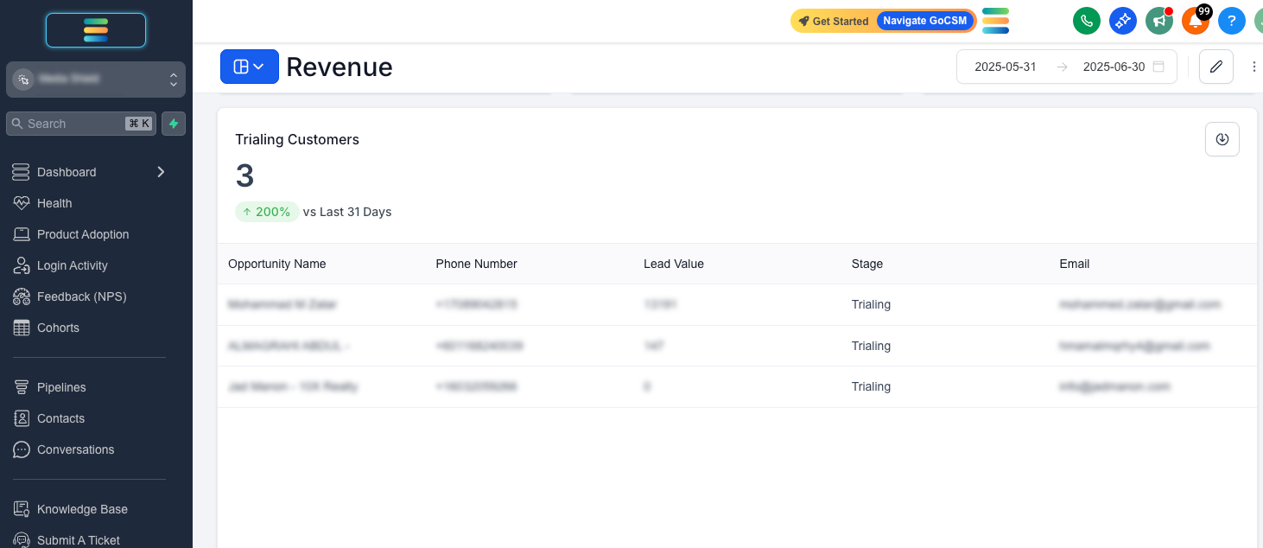
Task: Open the blue layout view dropdown
Action: (250, 67)
